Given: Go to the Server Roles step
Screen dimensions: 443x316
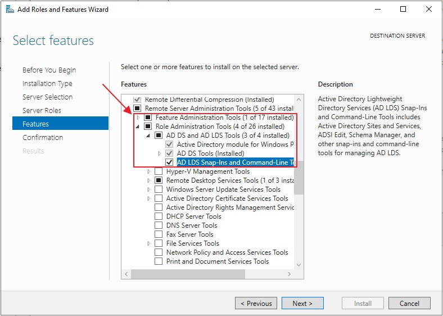Looking at the screenshot, I should [42, 111].
